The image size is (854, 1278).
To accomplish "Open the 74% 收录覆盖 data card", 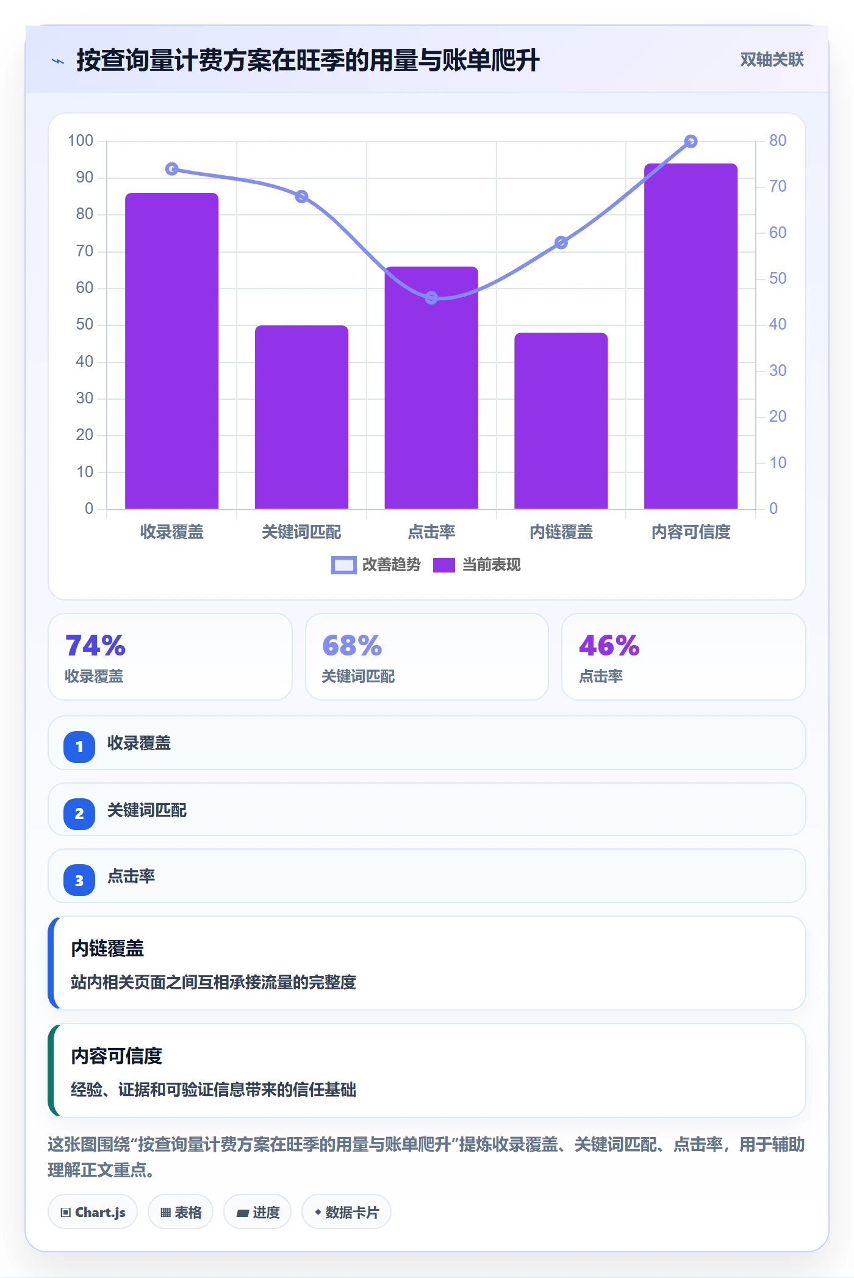I will click(170, 657).
